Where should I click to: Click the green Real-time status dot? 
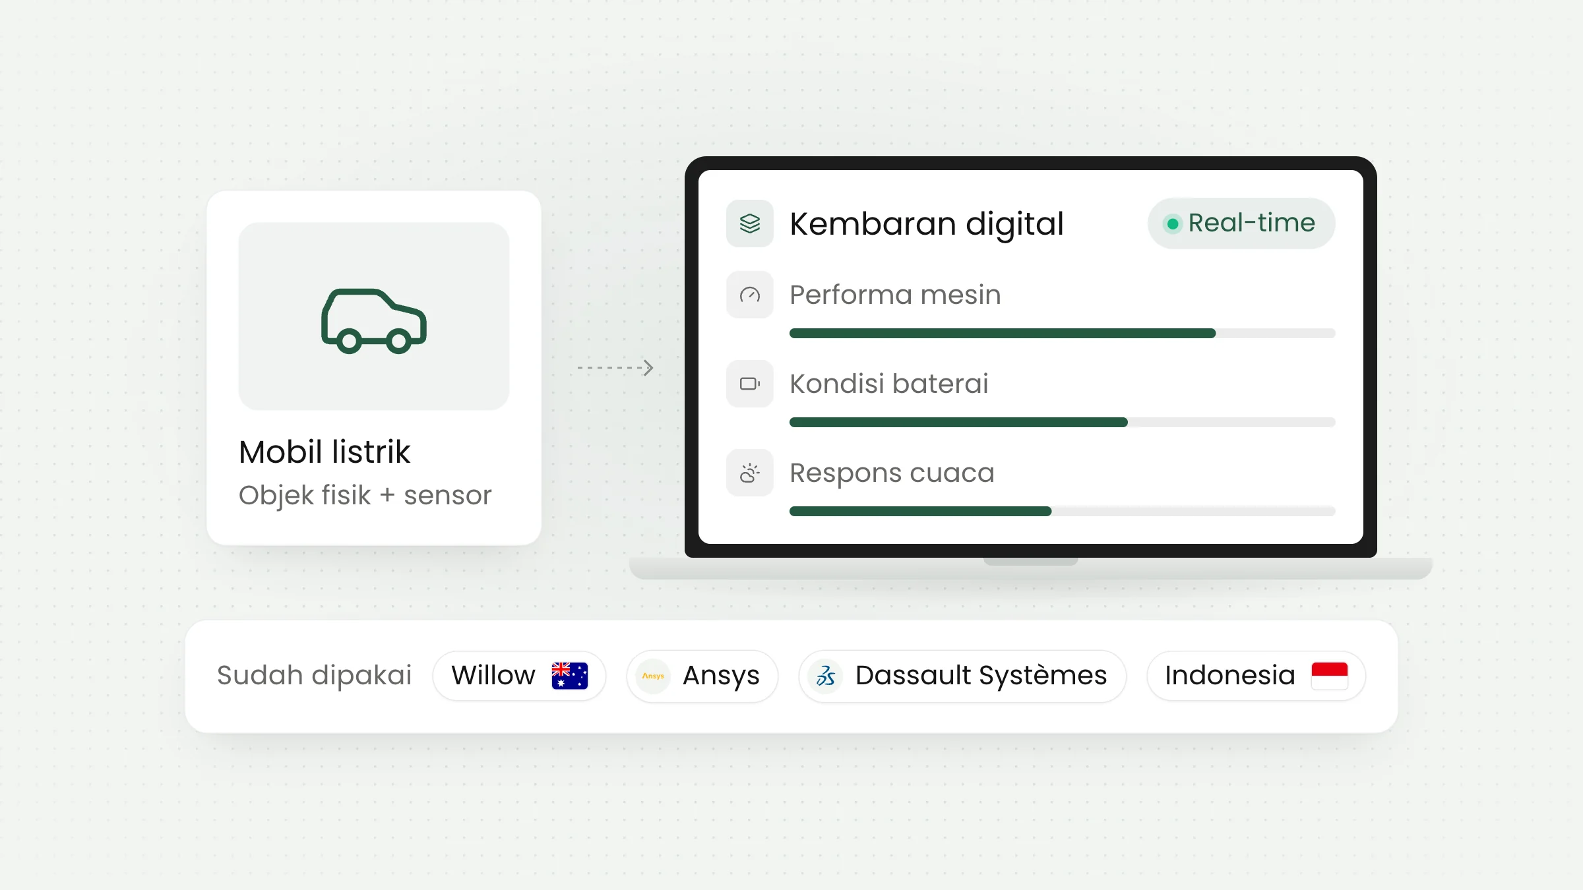(x=1173, y=224)
